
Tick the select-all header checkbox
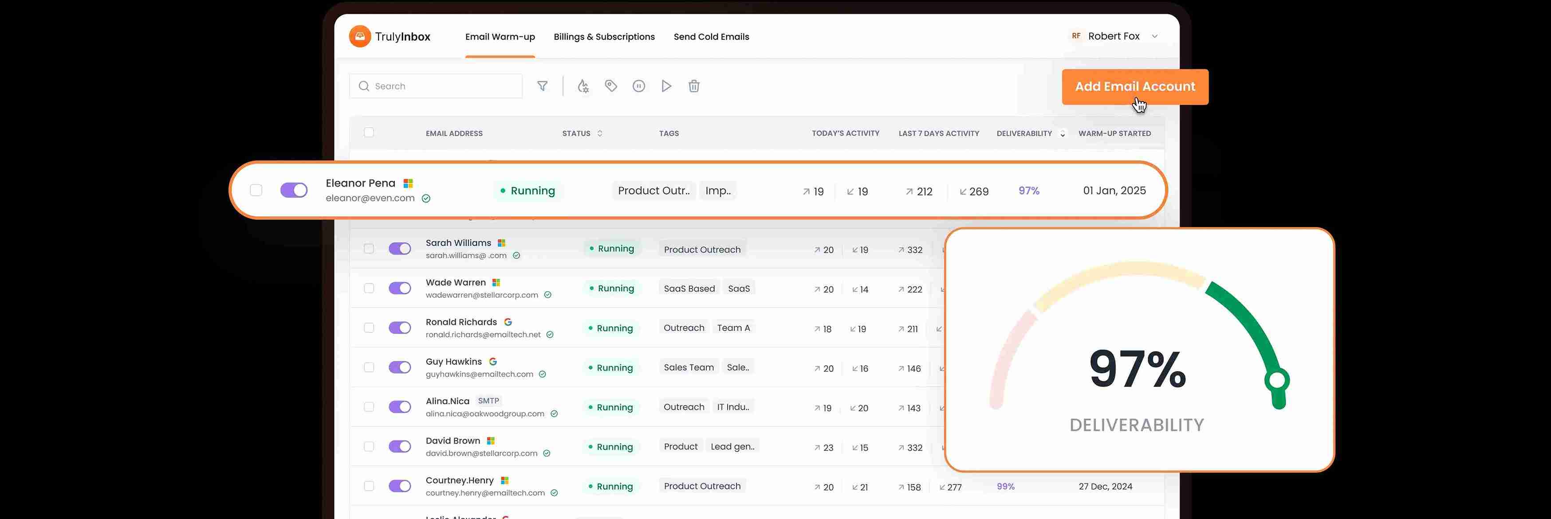point(369,133)
